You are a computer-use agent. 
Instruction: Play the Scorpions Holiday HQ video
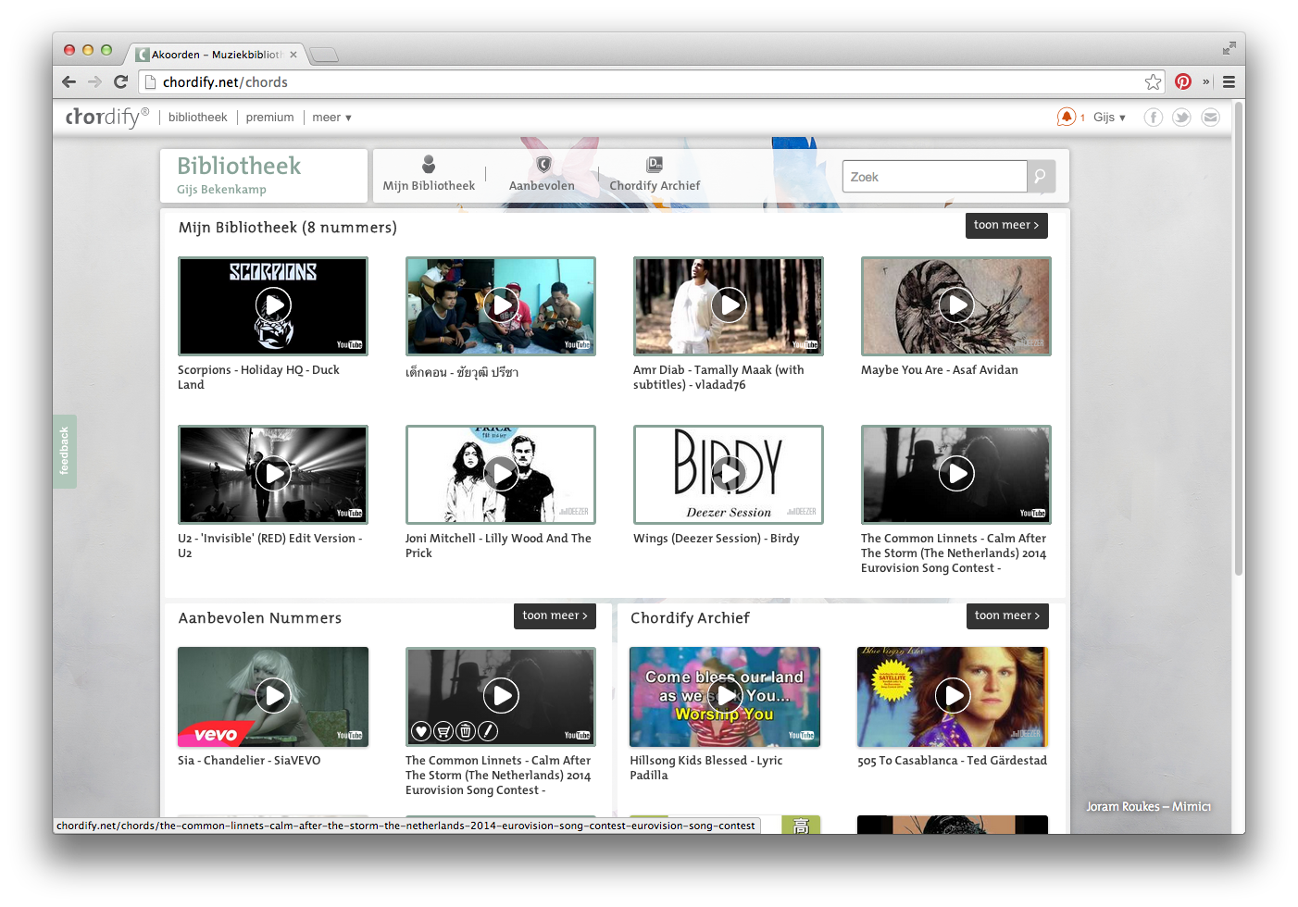(x=273, y=305)
